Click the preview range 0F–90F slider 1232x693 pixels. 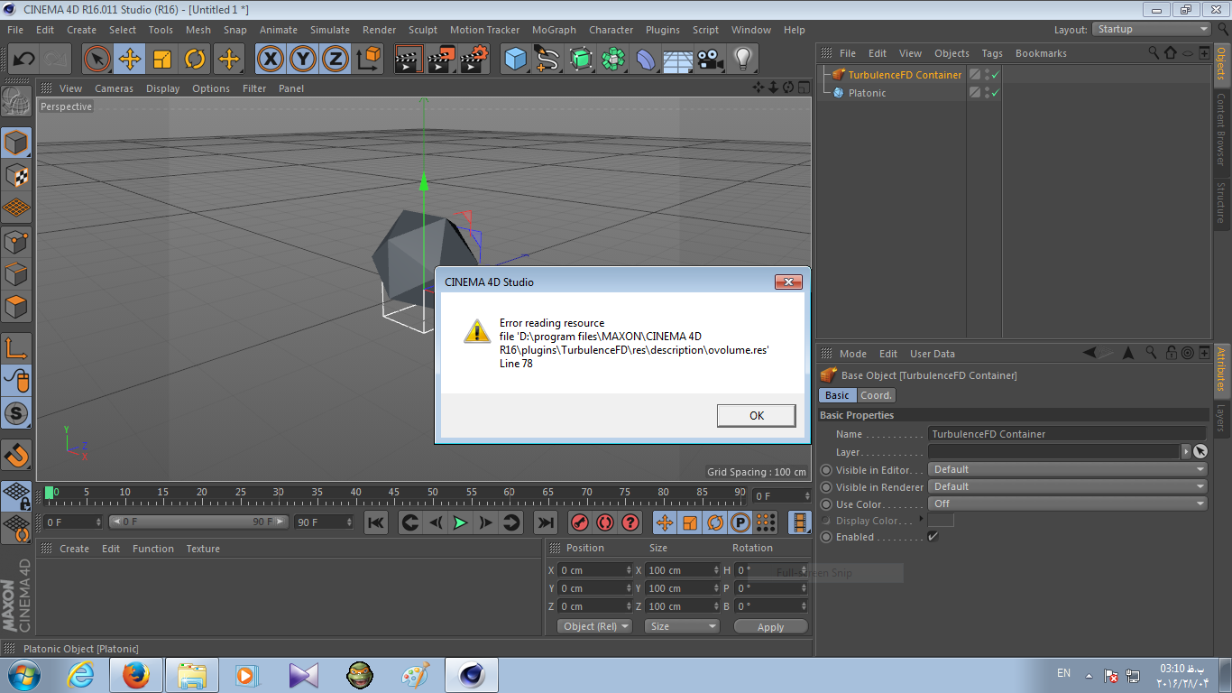click(199, 522)
